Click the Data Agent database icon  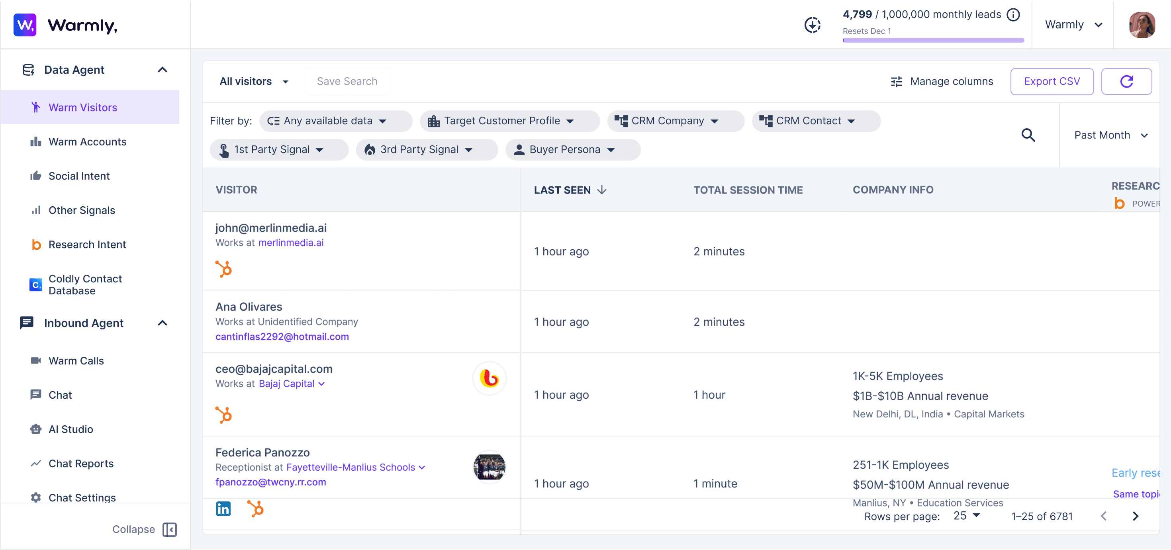[28, 70]
